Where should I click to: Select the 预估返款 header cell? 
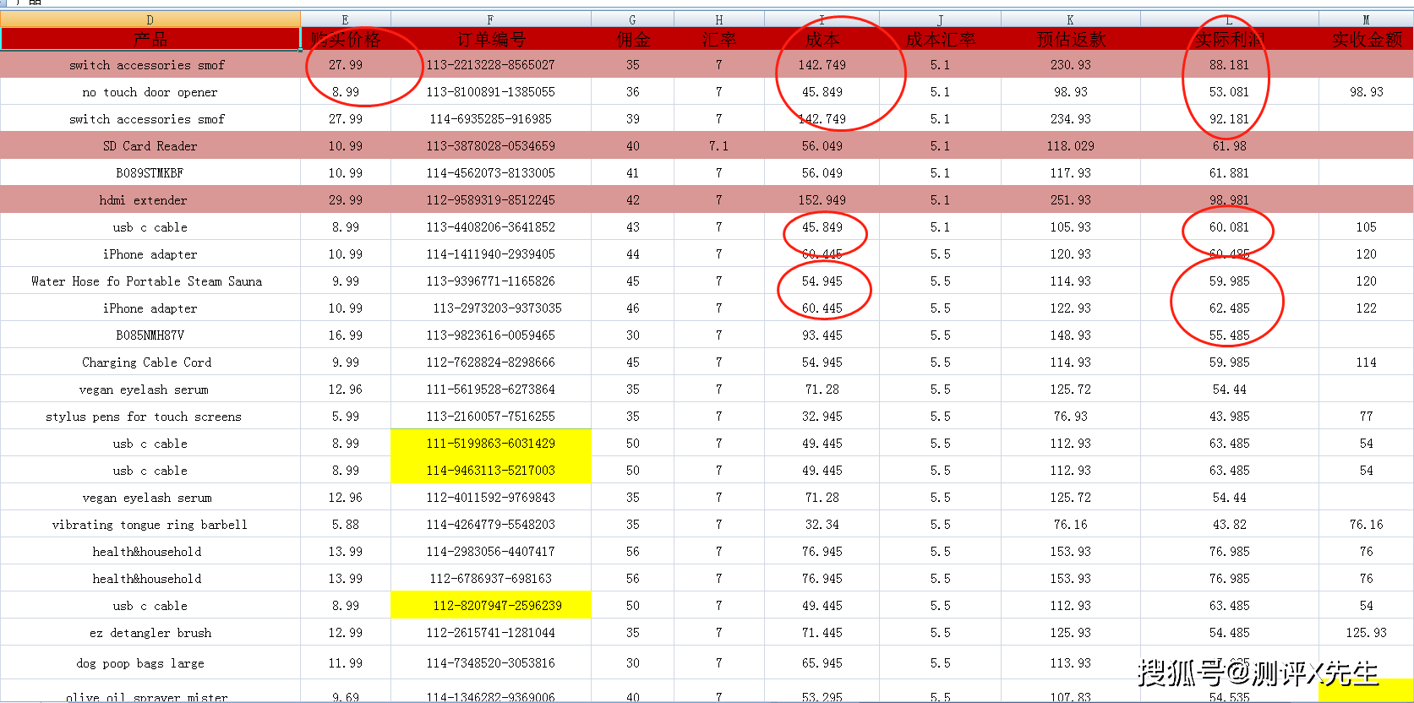[1070, 39]
